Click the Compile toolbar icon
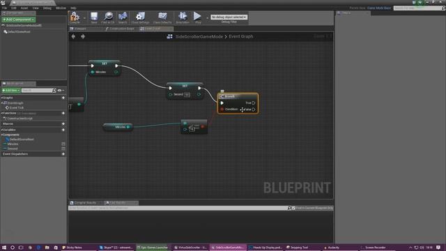Viewport: 446px width, 251px height. coord(75,17)
